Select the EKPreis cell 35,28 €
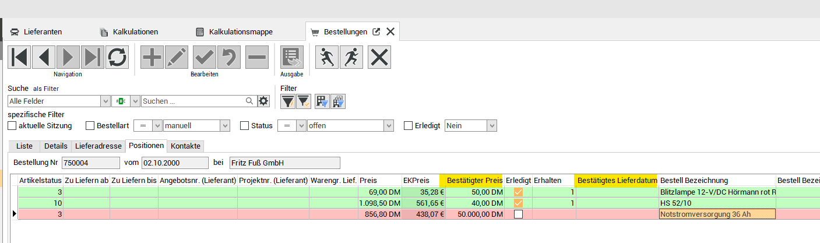Viewport: 820px width, 243px height. click(424, 191)
